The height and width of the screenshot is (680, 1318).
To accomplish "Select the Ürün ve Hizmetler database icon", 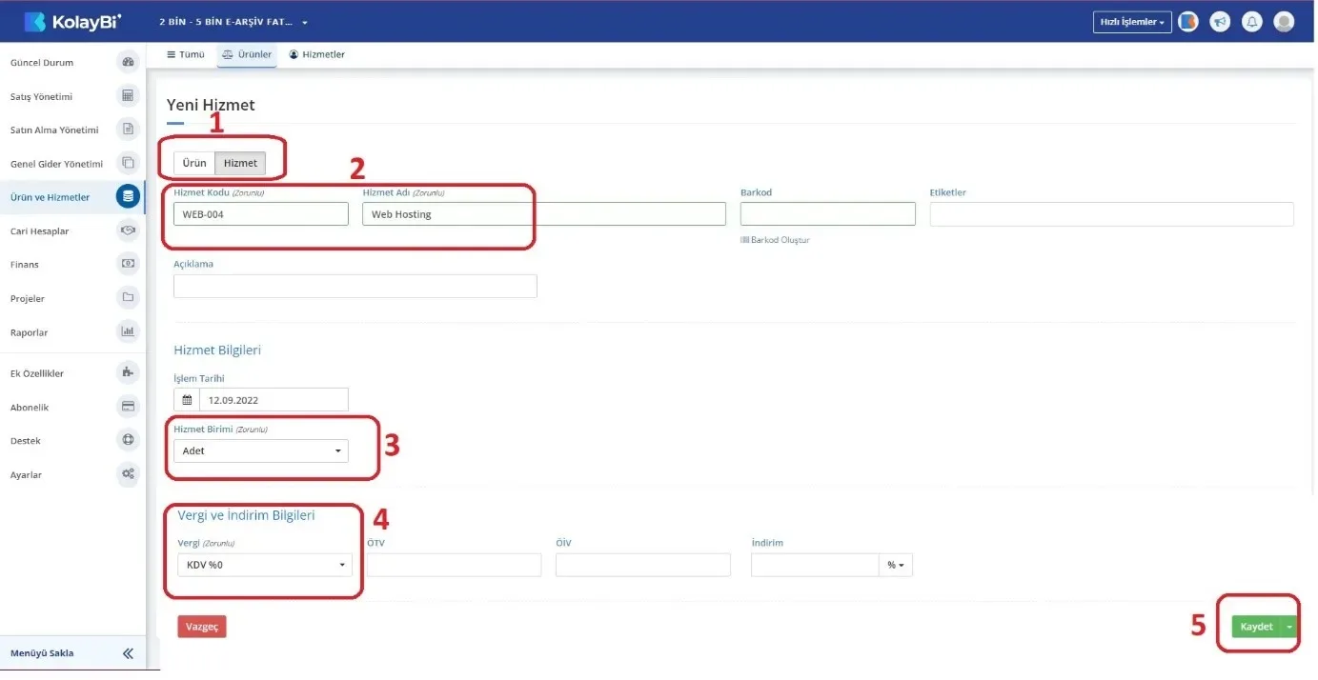I will pyautogui.click(x=128, y=197).
